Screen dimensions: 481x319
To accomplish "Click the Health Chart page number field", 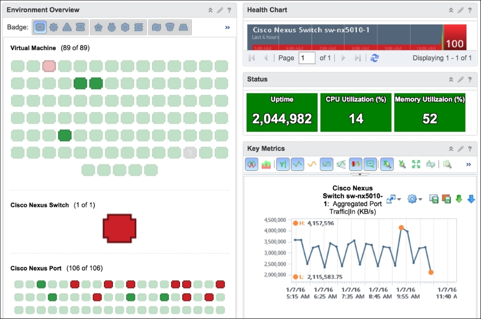I will [307, 58].
